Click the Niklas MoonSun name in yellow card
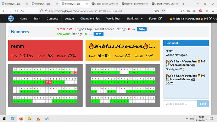This screenshot has width=217, height=122. pyautogui.click(x=122, y=46)
